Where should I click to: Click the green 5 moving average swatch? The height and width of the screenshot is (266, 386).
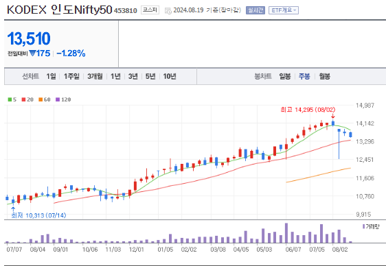point(10,99)
